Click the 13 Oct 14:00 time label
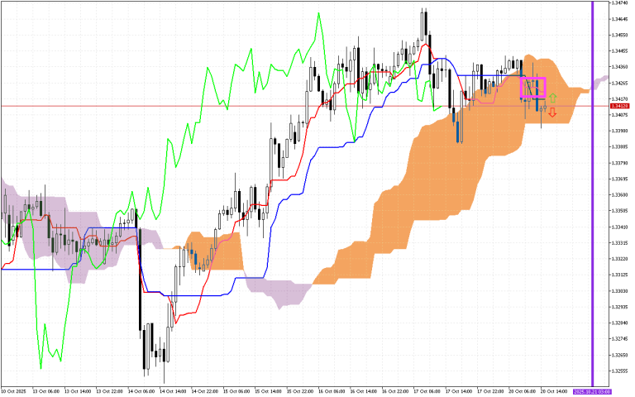 pos(77,392)
